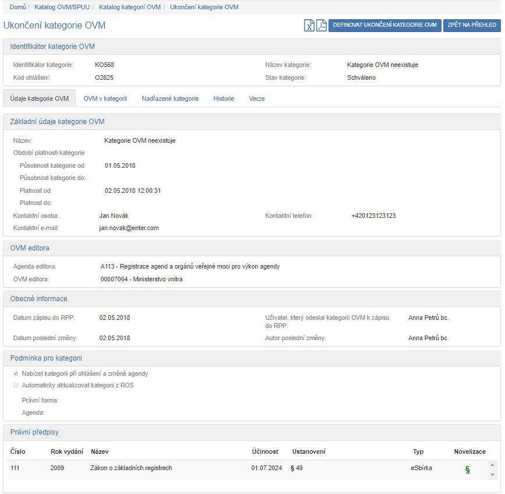The image size is (505, 494).
Task: Export the page to Excel
Action: [x=310, y=26]
